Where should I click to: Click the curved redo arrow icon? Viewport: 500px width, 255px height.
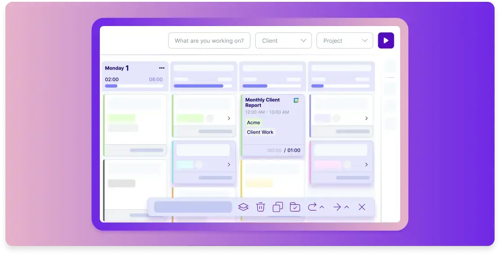[x=312, y=207]
